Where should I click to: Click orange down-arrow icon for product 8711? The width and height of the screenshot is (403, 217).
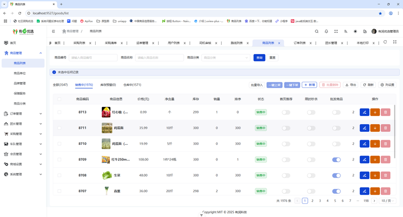tap(375, 128)
